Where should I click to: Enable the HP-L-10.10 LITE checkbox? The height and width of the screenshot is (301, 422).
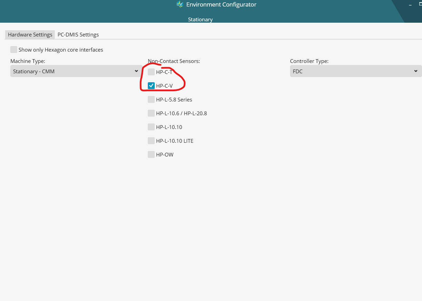coord(151,141)
